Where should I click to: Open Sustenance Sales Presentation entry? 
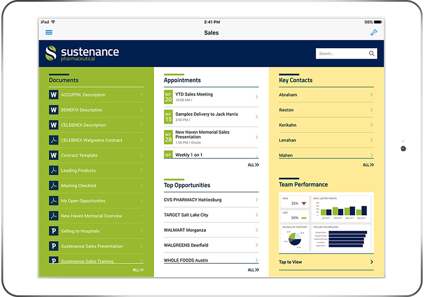[96, 246]
